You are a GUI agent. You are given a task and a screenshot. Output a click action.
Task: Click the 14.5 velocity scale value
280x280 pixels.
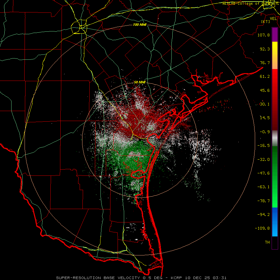tap(265, 118)
